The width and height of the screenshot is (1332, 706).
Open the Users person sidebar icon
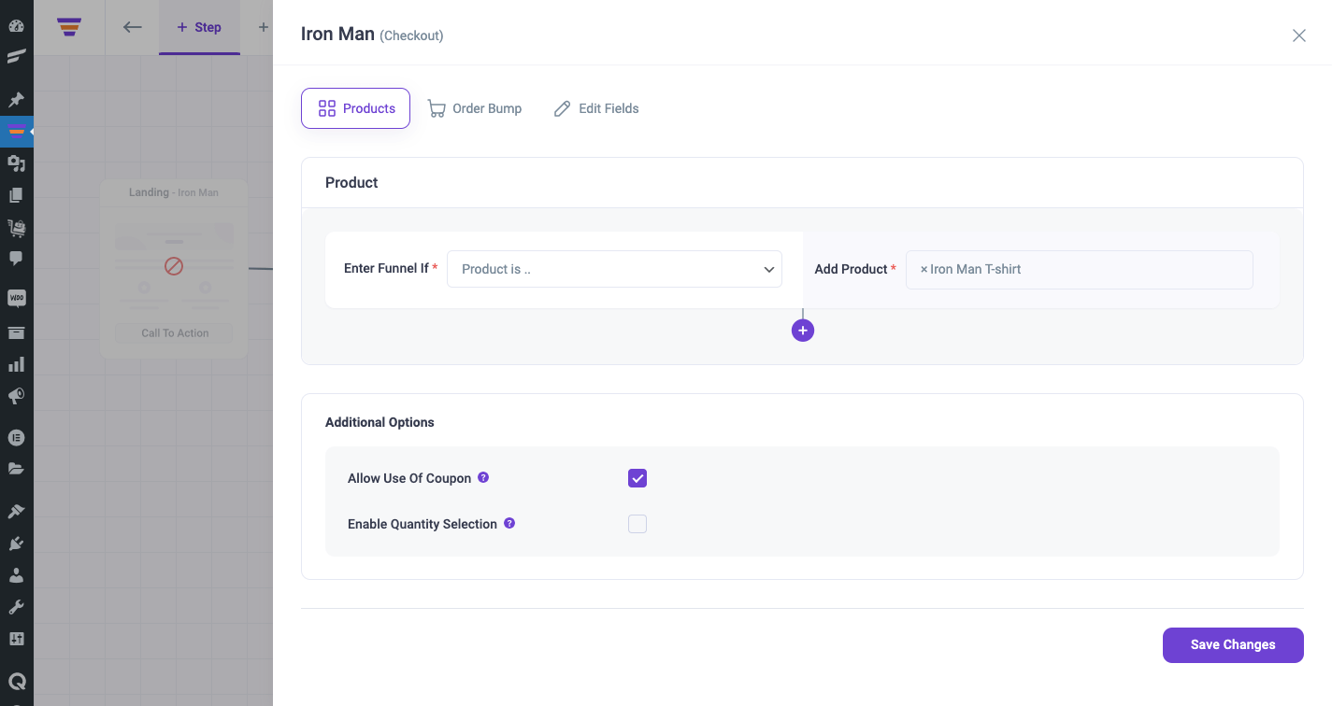coord(16,575)
